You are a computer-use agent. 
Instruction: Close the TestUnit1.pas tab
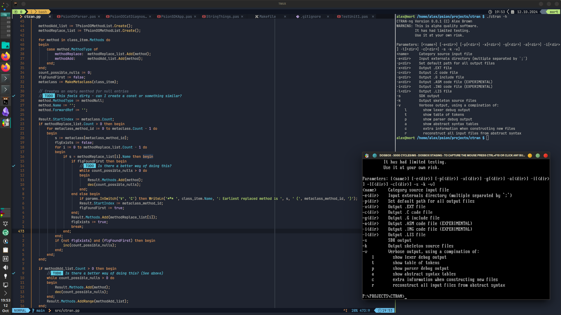[x=373, y=17]
